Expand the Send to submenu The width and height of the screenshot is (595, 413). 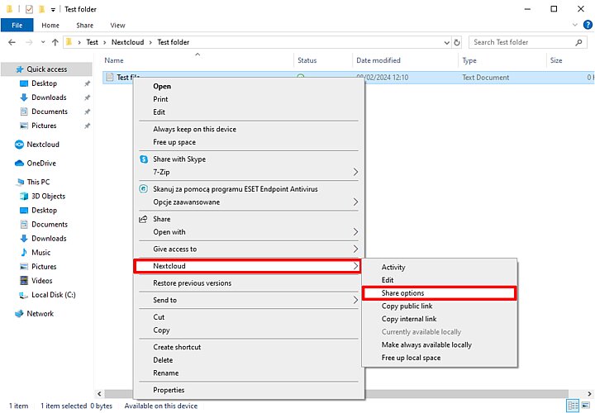(x=249, y=300)
